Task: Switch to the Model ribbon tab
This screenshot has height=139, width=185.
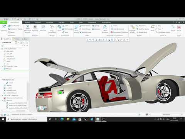Action: (x=27, y=22)
